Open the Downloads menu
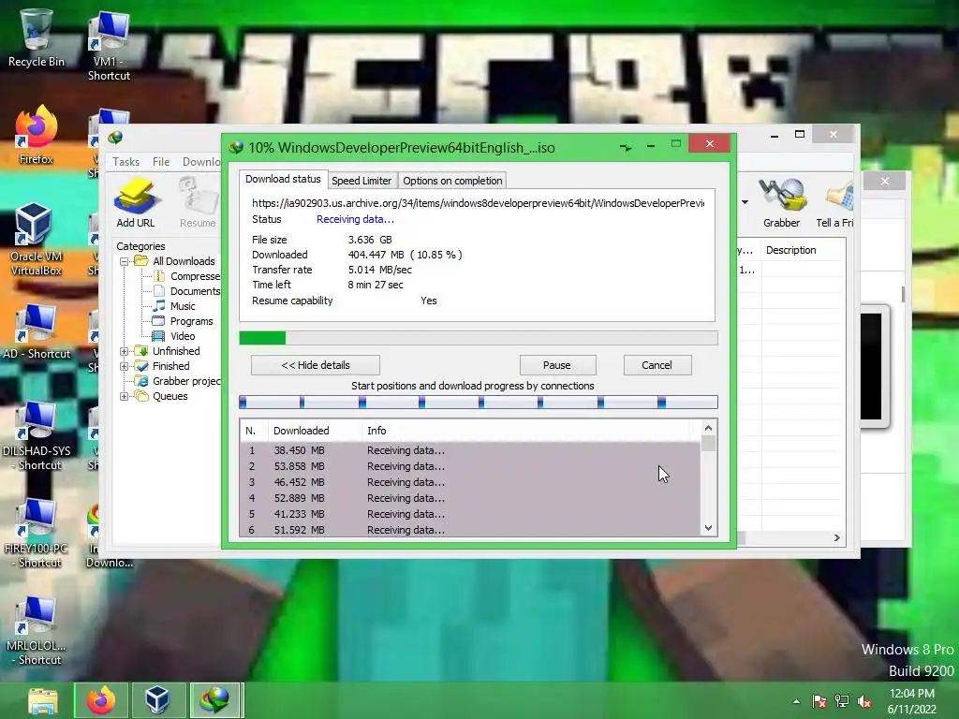Viewport: 959px width, 719px height. 201,161
